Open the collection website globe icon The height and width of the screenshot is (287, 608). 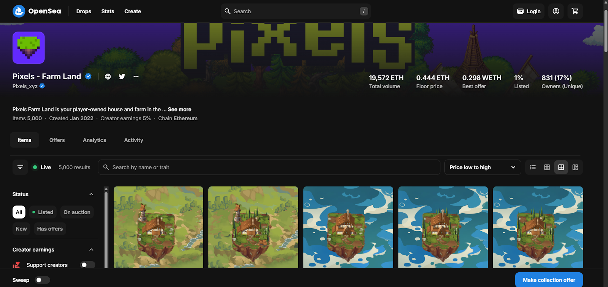point(108,77)
